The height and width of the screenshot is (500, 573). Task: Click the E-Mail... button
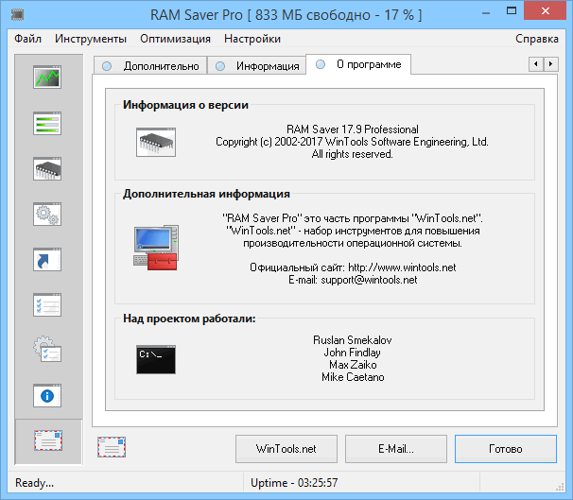click(x=396, y=449)
